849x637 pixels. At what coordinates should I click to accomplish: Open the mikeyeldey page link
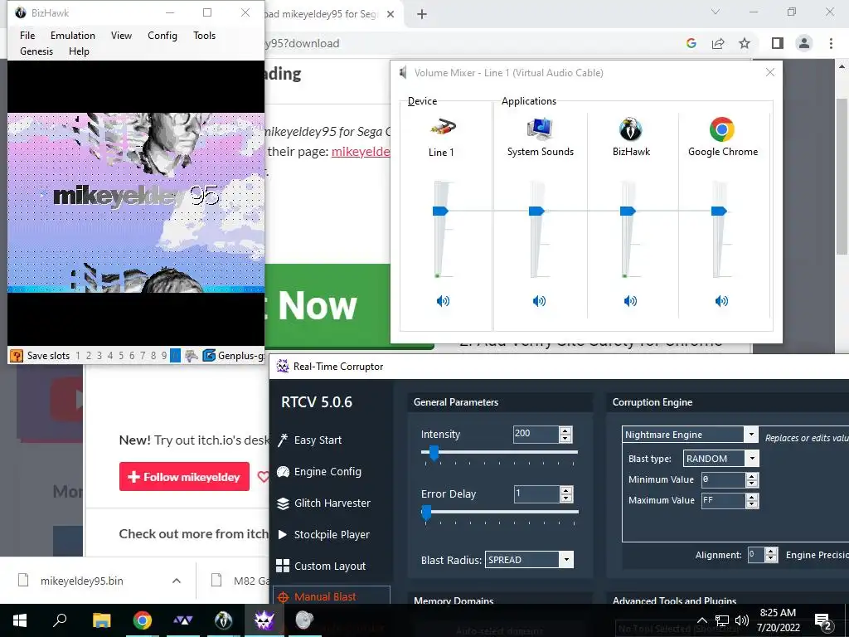[361, 152]
